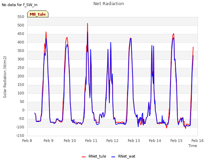Click the 'No data for f_SW_in' message
This screenshot has width=218, height=163.
point(19,5)
